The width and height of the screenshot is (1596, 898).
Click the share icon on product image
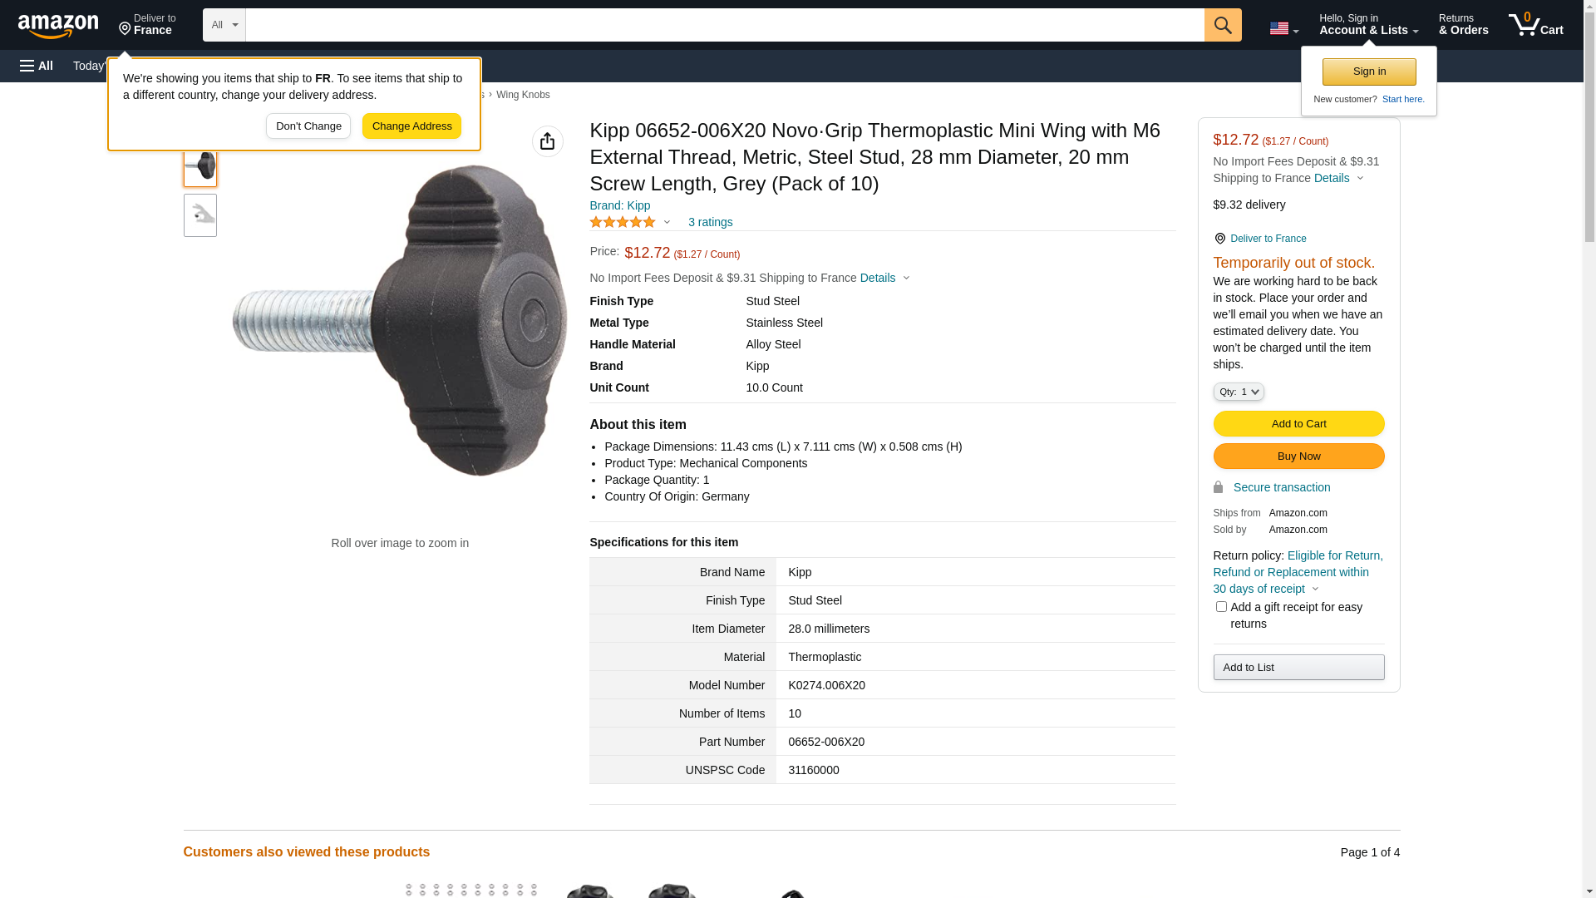(x=547, y=141)
